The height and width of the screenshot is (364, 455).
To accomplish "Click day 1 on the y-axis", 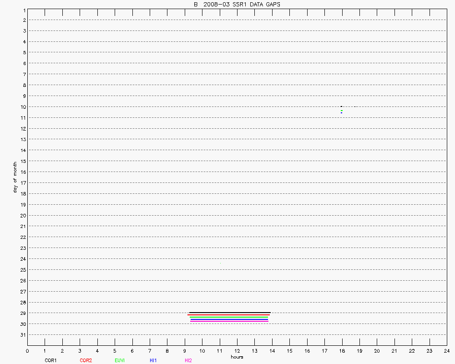I will coord(23,10).
